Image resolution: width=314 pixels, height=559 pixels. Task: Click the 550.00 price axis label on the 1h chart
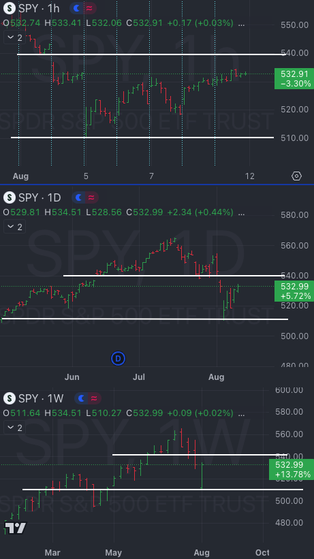pos(295,25)
